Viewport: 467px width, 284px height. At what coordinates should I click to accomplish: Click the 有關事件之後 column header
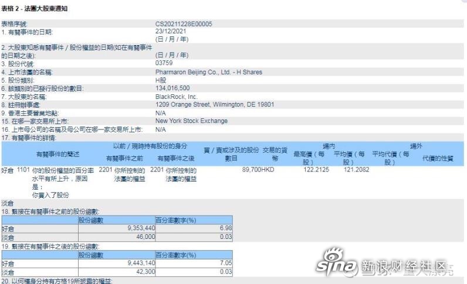[x=176, y=159]
